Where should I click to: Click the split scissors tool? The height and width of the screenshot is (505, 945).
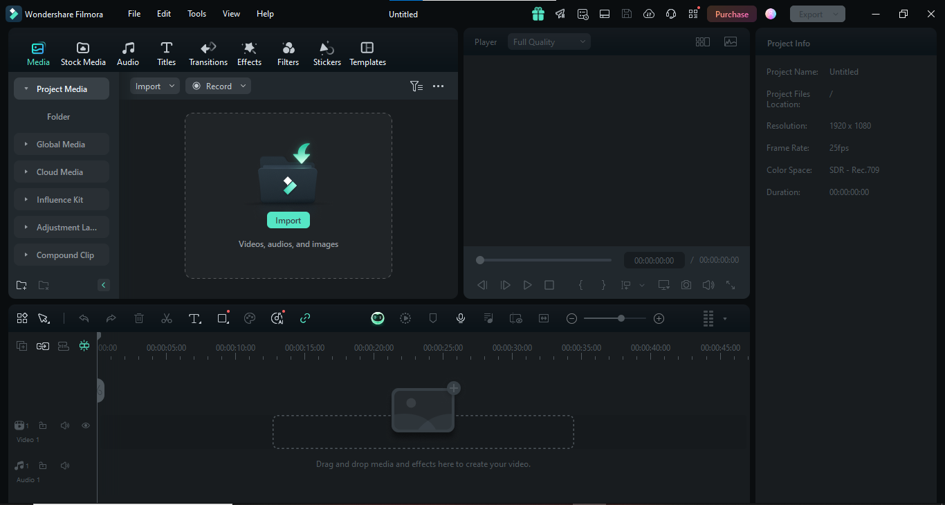[167, 318]
